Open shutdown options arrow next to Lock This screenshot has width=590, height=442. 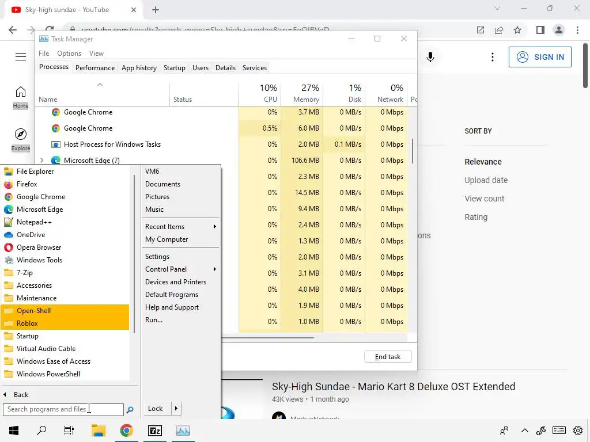(x=176, y=409)
